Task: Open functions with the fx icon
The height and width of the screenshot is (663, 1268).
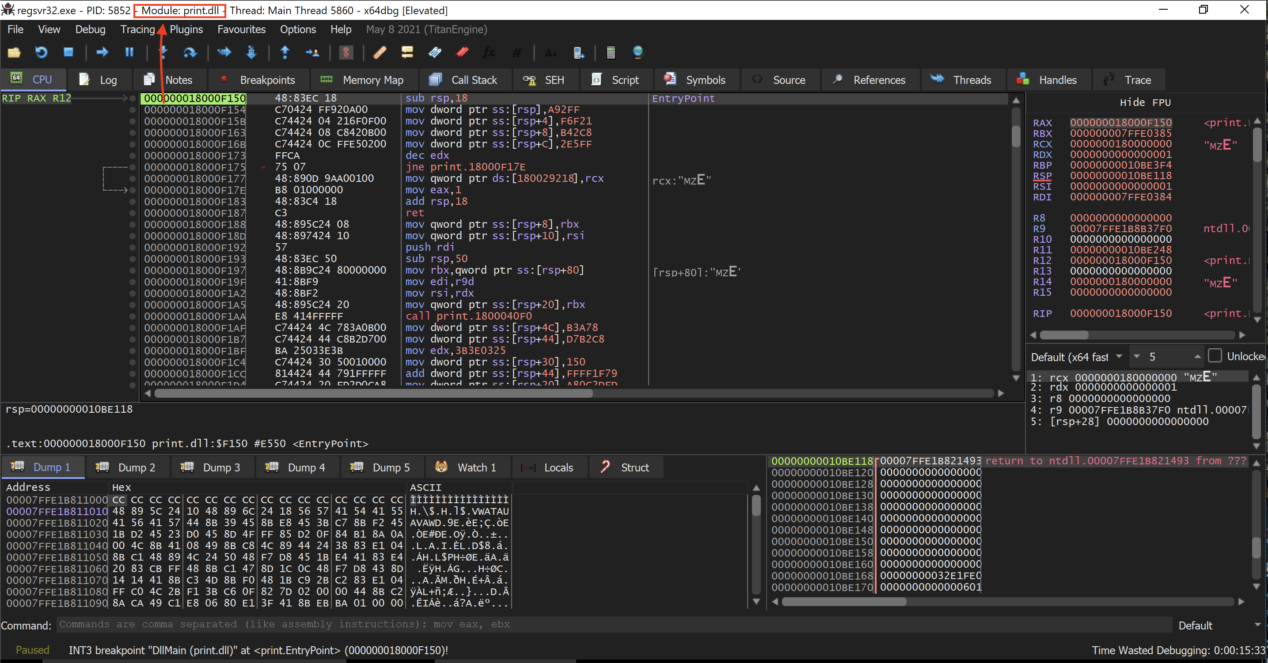Action: [x=489, y=53]
